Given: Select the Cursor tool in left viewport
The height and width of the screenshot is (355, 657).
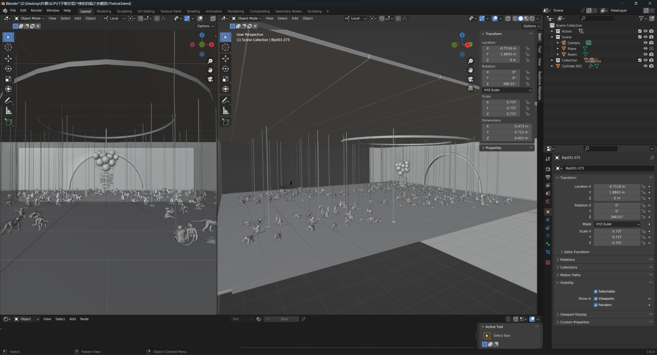Looking at the screenshot, I should point(9,47).
